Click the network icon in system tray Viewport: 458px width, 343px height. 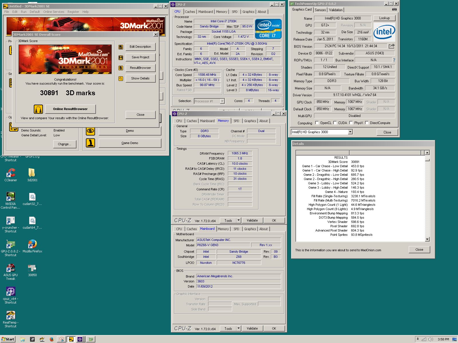coord(424,339)
